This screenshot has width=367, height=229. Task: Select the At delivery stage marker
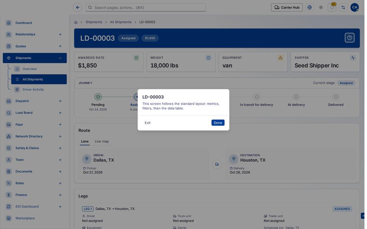coord(296,97)
